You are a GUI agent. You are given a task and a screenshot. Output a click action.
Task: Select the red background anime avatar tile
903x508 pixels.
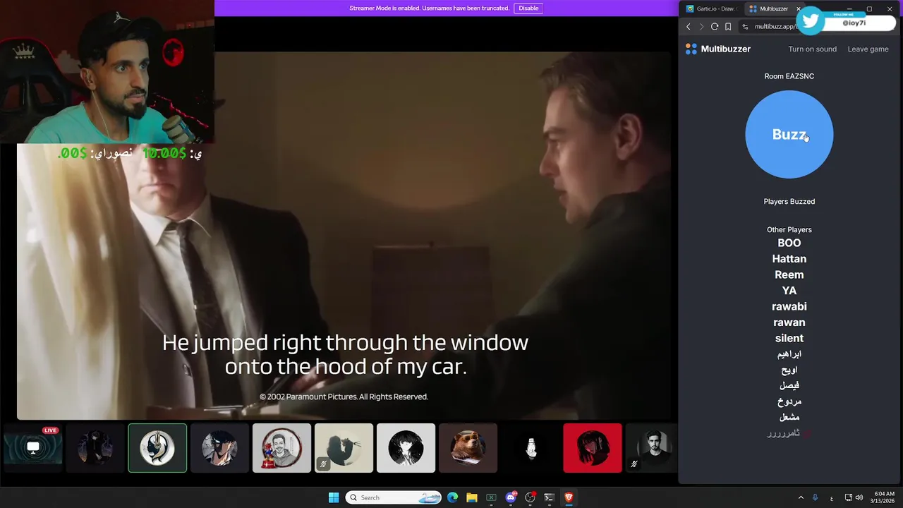point(593,448)
